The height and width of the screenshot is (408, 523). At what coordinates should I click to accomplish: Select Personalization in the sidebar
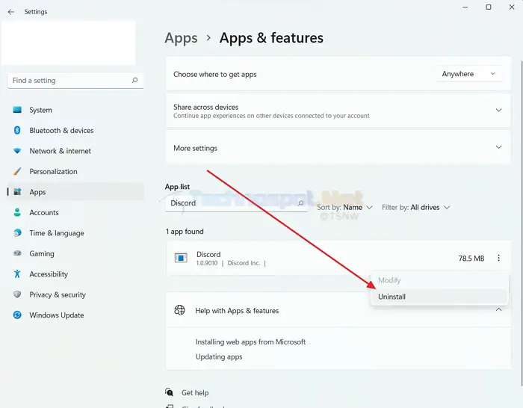click(x=75, y=171)
